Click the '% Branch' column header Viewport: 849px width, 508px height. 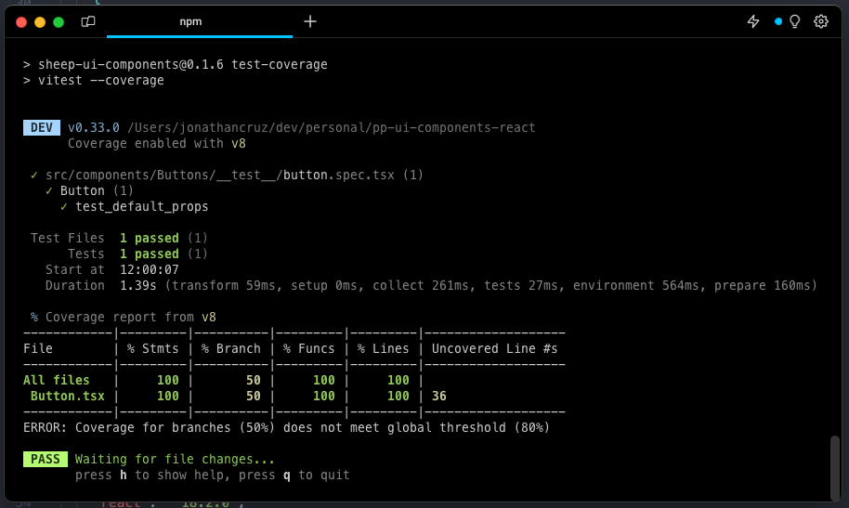(x=231, y=349)
